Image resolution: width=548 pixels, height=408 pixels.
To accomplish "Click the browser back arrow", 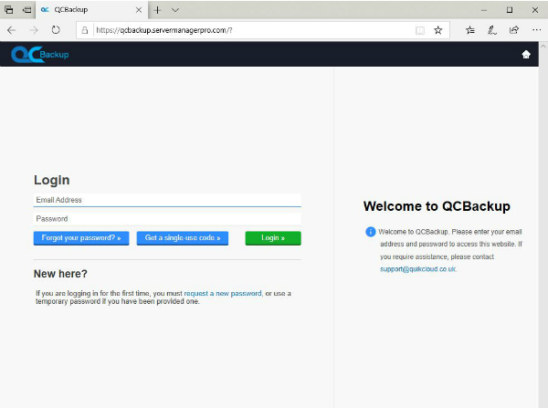I will (11, 30).
